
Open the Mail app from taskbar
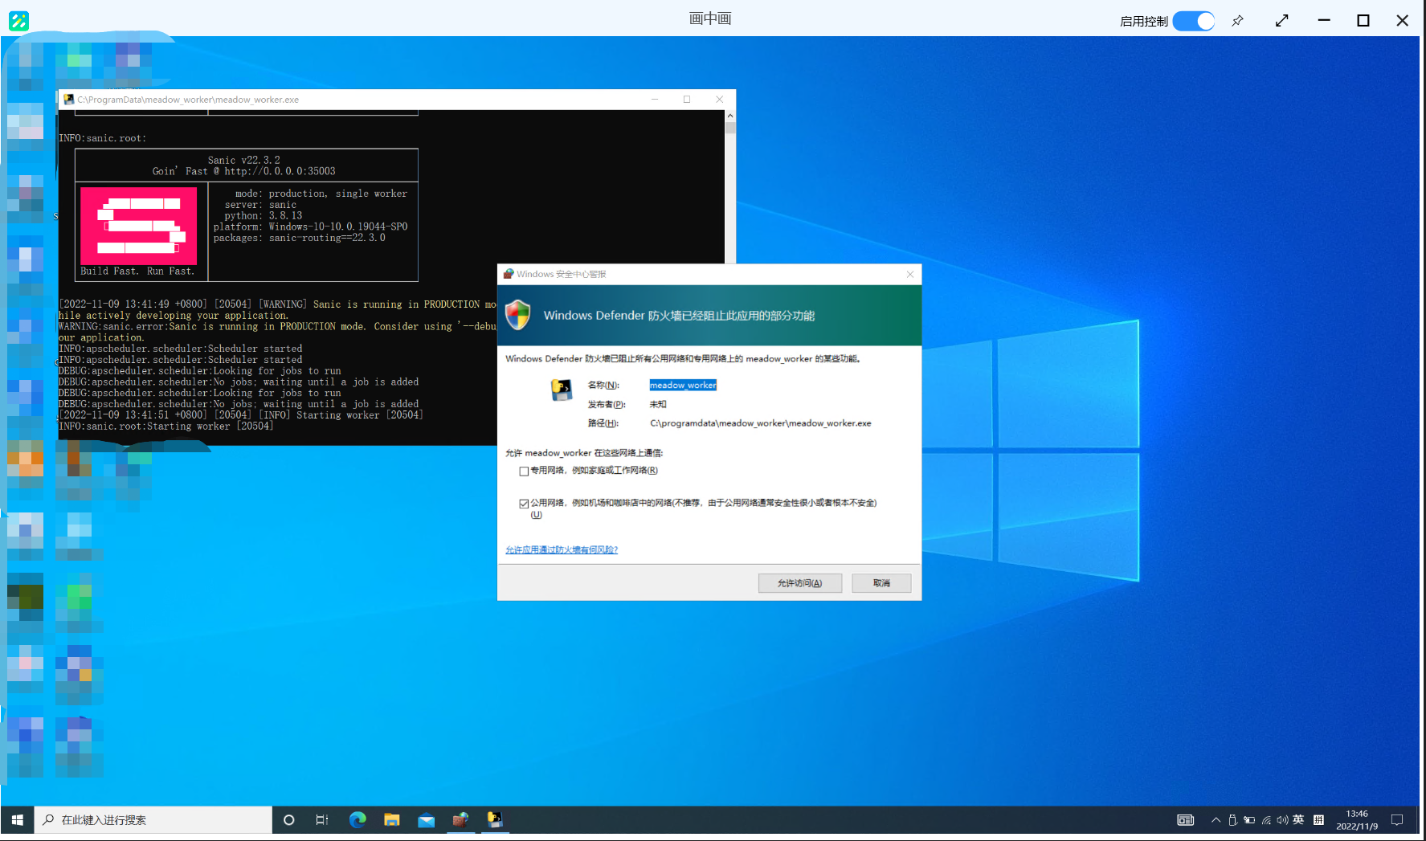pos(427,820)
